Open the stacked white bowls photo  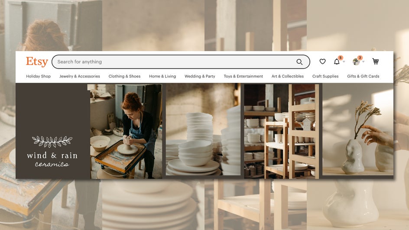coord(203,130)
